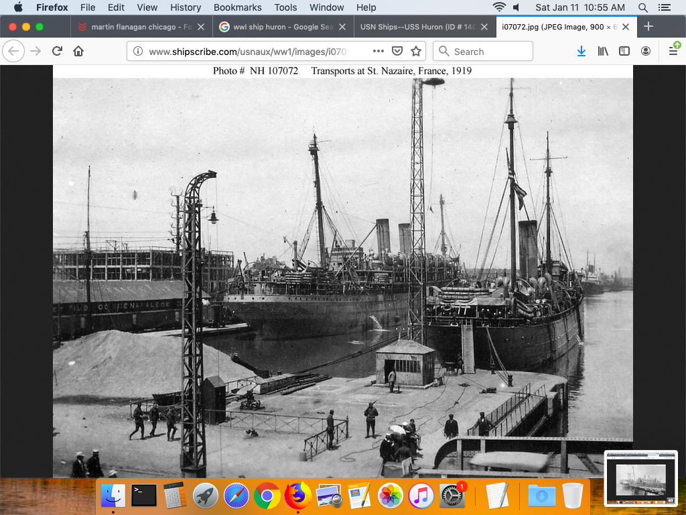Toggle the sidebar view

point(624,52)
